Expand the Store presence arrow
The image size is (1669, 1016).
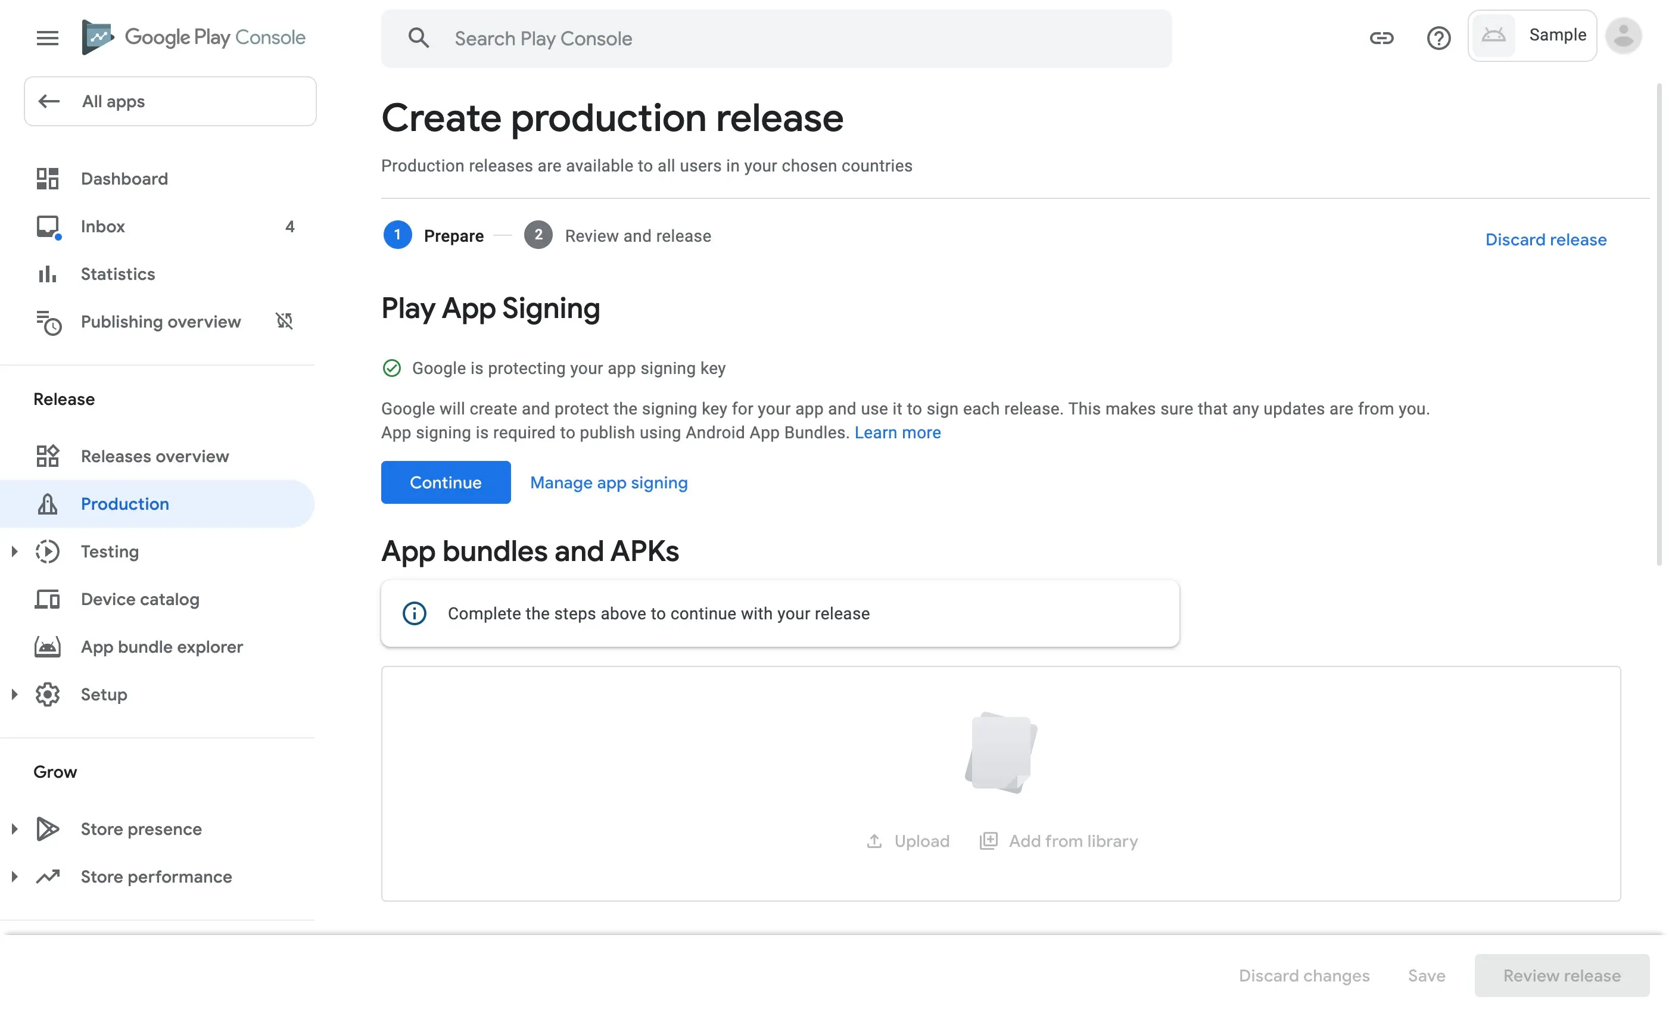14,829
